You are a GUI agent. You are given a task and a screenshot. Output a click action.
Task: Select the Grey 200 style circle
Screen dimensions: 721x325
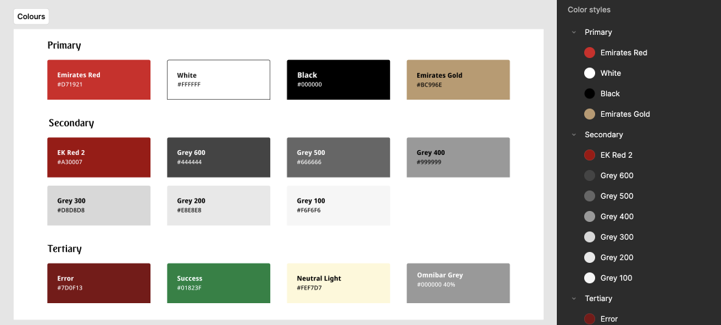[590, 257]
